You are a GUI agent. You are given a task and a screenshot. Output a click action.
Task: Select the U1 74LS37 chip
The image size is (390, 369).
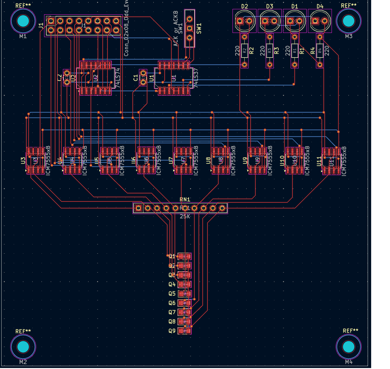[x=173, y=78]
